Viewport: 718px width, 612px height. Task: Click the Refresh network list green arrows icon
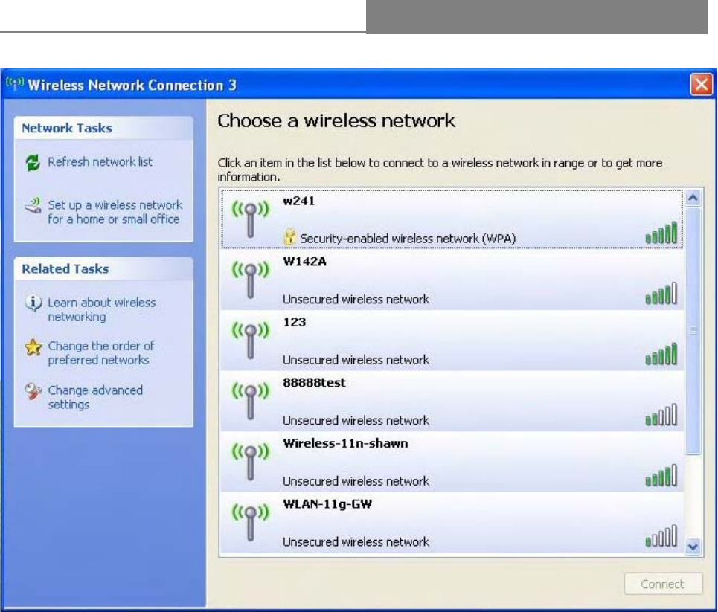click(33, 163)
